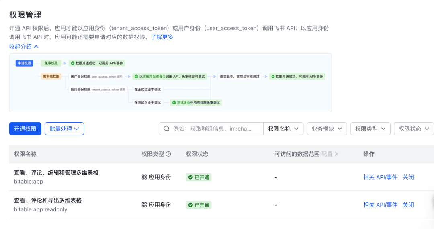This screenshot has height=229, width=434.
Task: Open the 权限名称 search type dropdown
Action: pos(283,129)
